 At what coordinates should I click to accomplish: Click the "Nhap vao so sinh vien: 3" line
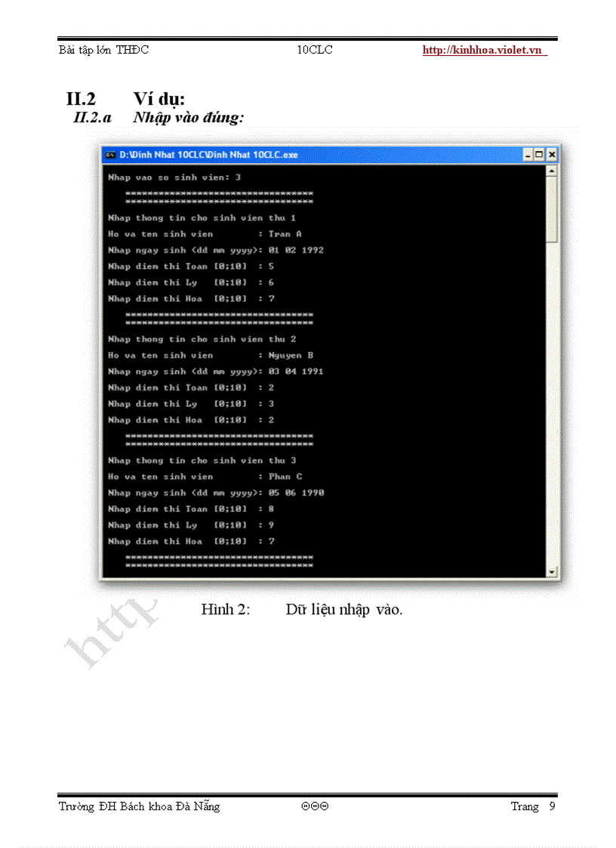coord(174,177)
